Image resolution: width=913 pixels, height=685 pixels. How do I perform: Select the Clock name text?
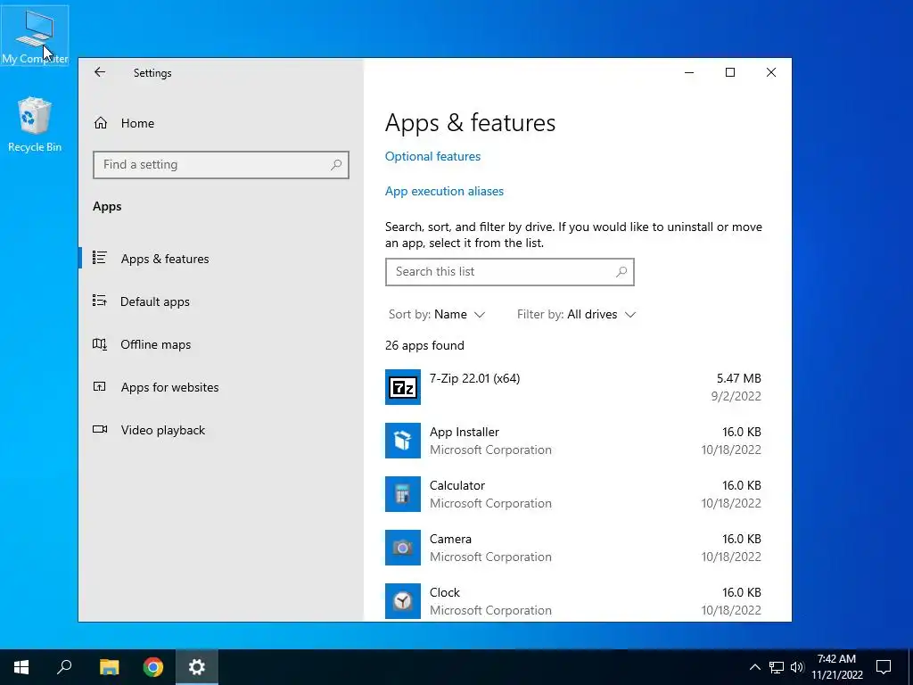pyautogui.click(x=445, y=592)
